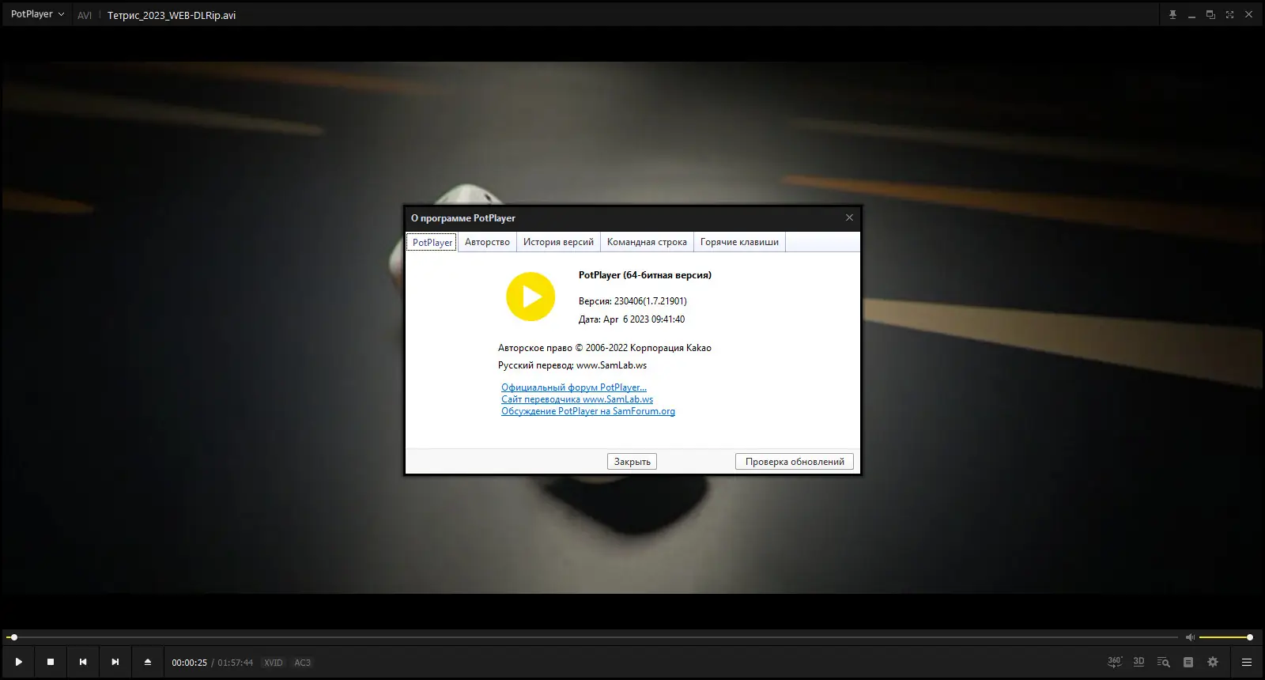The width and height of the screenshot is (1265, 680).
Task: Click the AVI format label in title bar
Action: 85,15
